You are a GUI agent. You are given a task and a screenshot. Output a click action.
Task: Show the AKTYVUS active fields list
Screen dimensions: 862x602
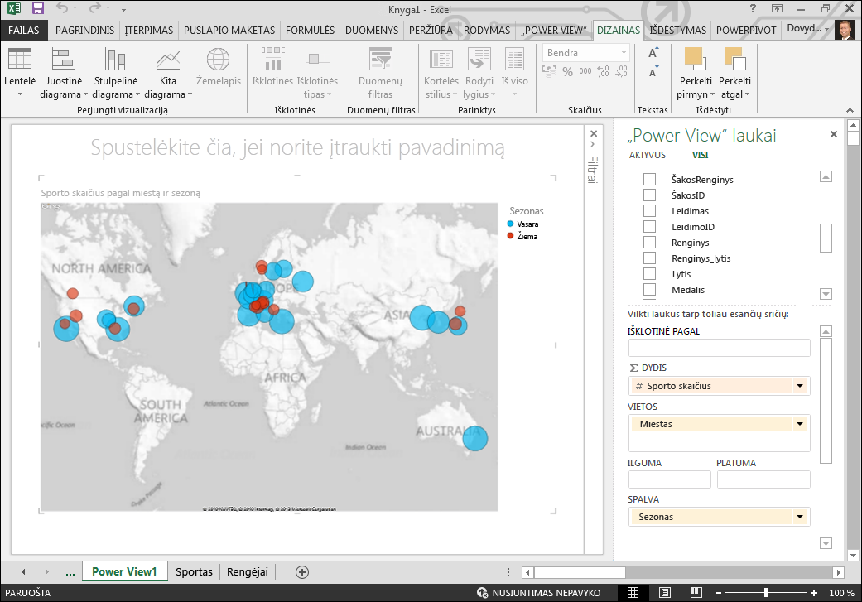[647, 155]
